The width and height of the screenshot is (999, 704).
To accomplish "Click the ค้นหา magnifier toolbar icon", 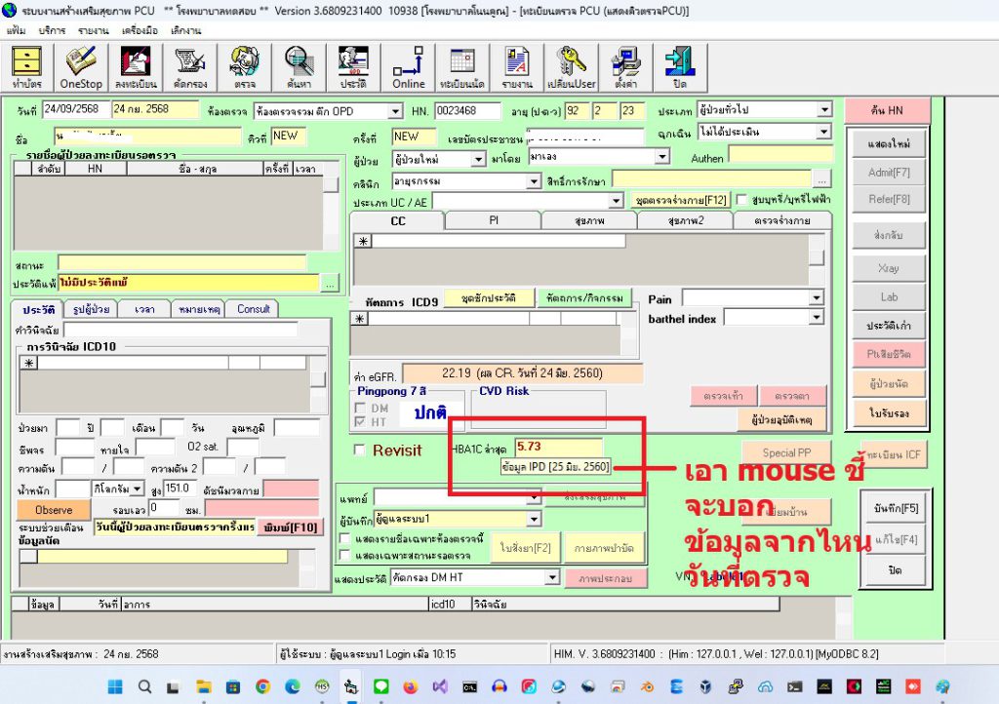I will coord(299,68).
